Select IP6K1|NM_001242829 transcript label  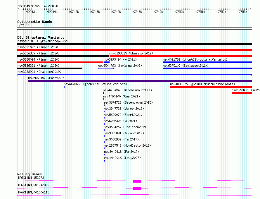tap(34, 185)
